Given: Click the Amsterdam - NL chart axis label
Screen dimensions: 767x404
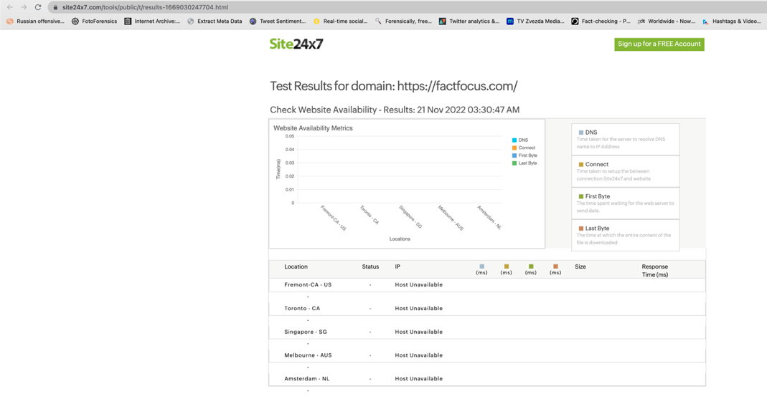Looking at the screenshot, I should coord(489,217).
